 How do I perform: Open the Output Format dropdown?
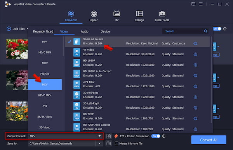pyautogui.click(x=99, y=136)
